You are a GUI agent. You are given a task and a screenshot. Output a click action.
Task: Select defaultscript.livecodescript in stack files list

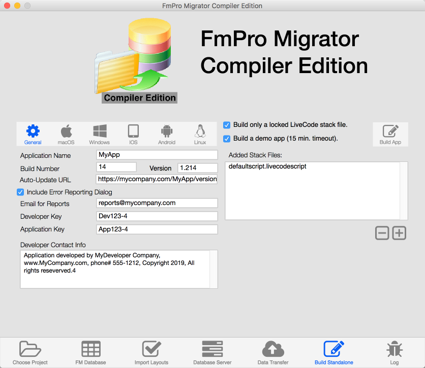[x=267, y=166]
